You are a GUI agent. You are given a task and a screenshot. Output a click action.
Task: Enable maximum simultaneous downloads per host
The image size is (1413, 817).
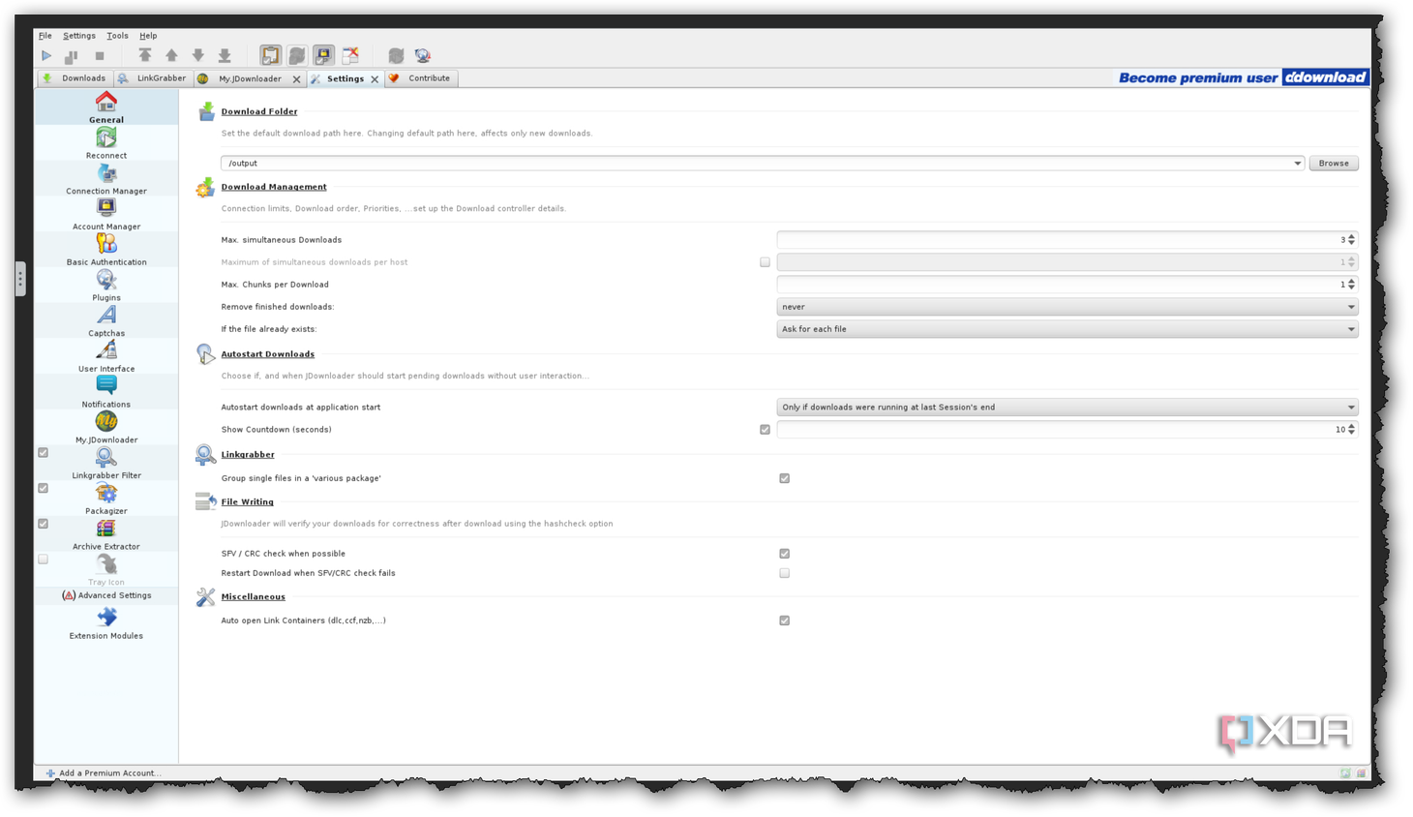(x=765, y=262)
